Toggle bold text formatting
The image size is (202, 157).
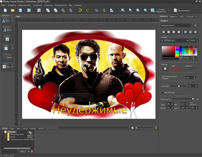(x=163, y=32)
